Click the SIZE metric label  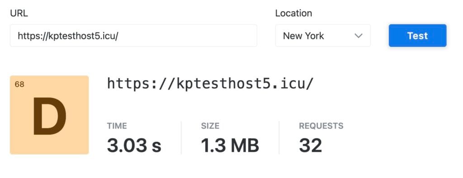click(x=210, y=126)
